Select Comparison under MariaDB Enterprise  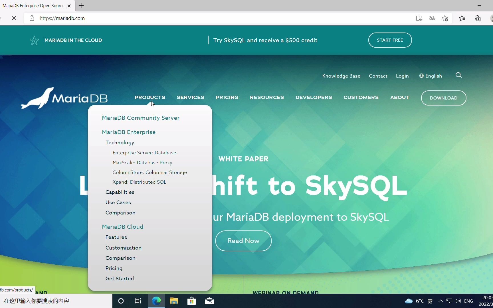coord(120,213)
